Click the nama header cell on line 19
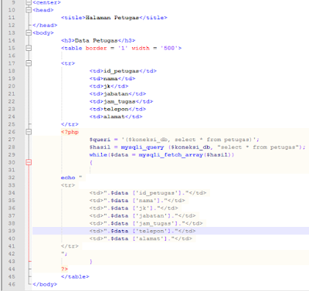Screen dimensions: 309x291 [x=110, y=79]
